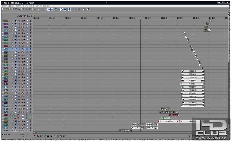Stop playback with the Stop button
Viewport: 232px width, 142px height.
(x=51, y=136)
